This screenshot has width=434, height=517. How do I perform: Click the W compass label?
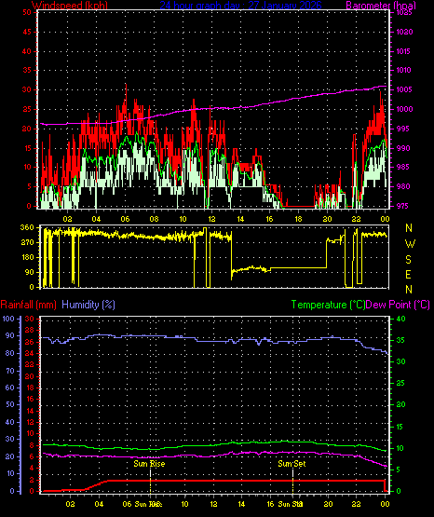[410, 244]
